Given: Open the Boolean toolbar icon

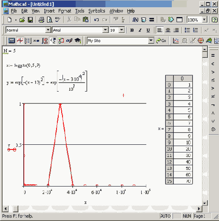Looking at the screenshot, I should [x=53, y=41].
